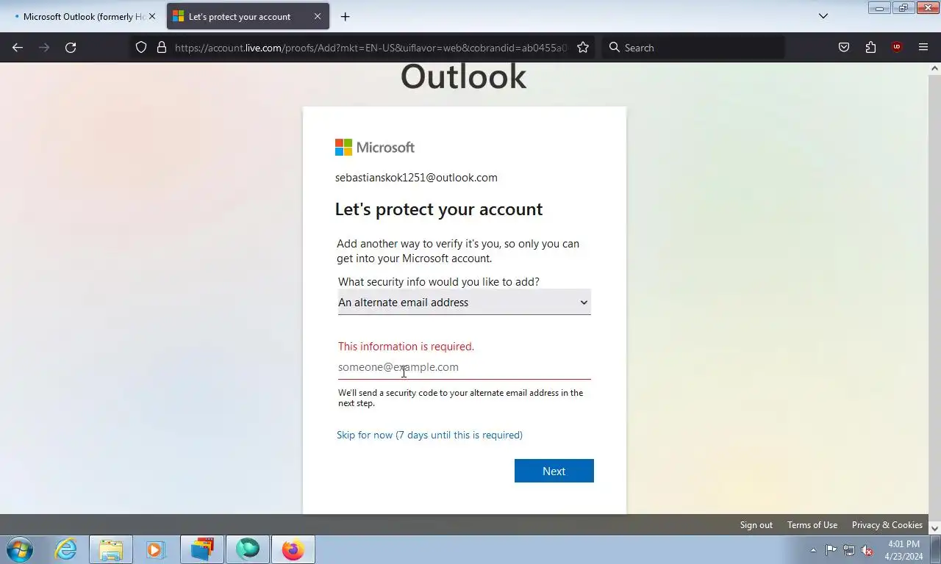Click the Outlook title heading
Image resolution: width=941 pixels, height=564 pixels.
coord(464,76)
